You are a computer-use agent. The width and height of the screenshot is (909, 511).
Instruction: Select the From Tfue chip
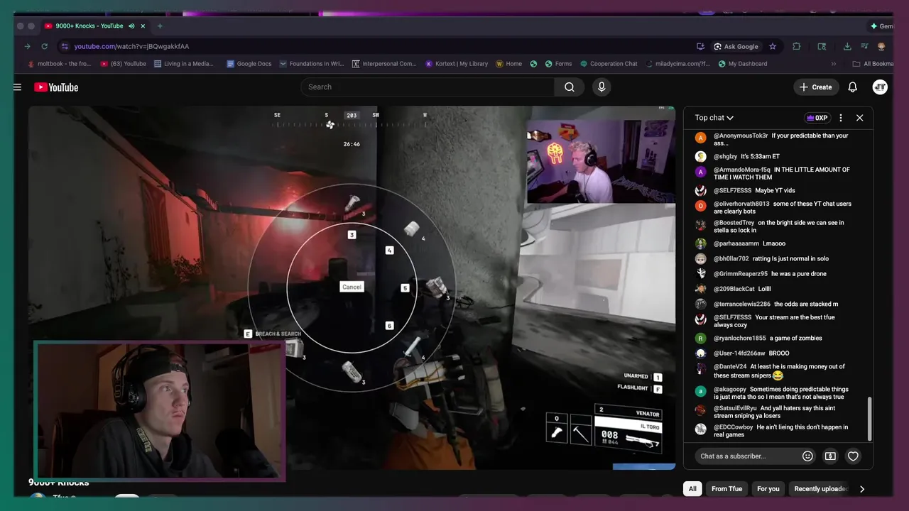click(726, 489)
